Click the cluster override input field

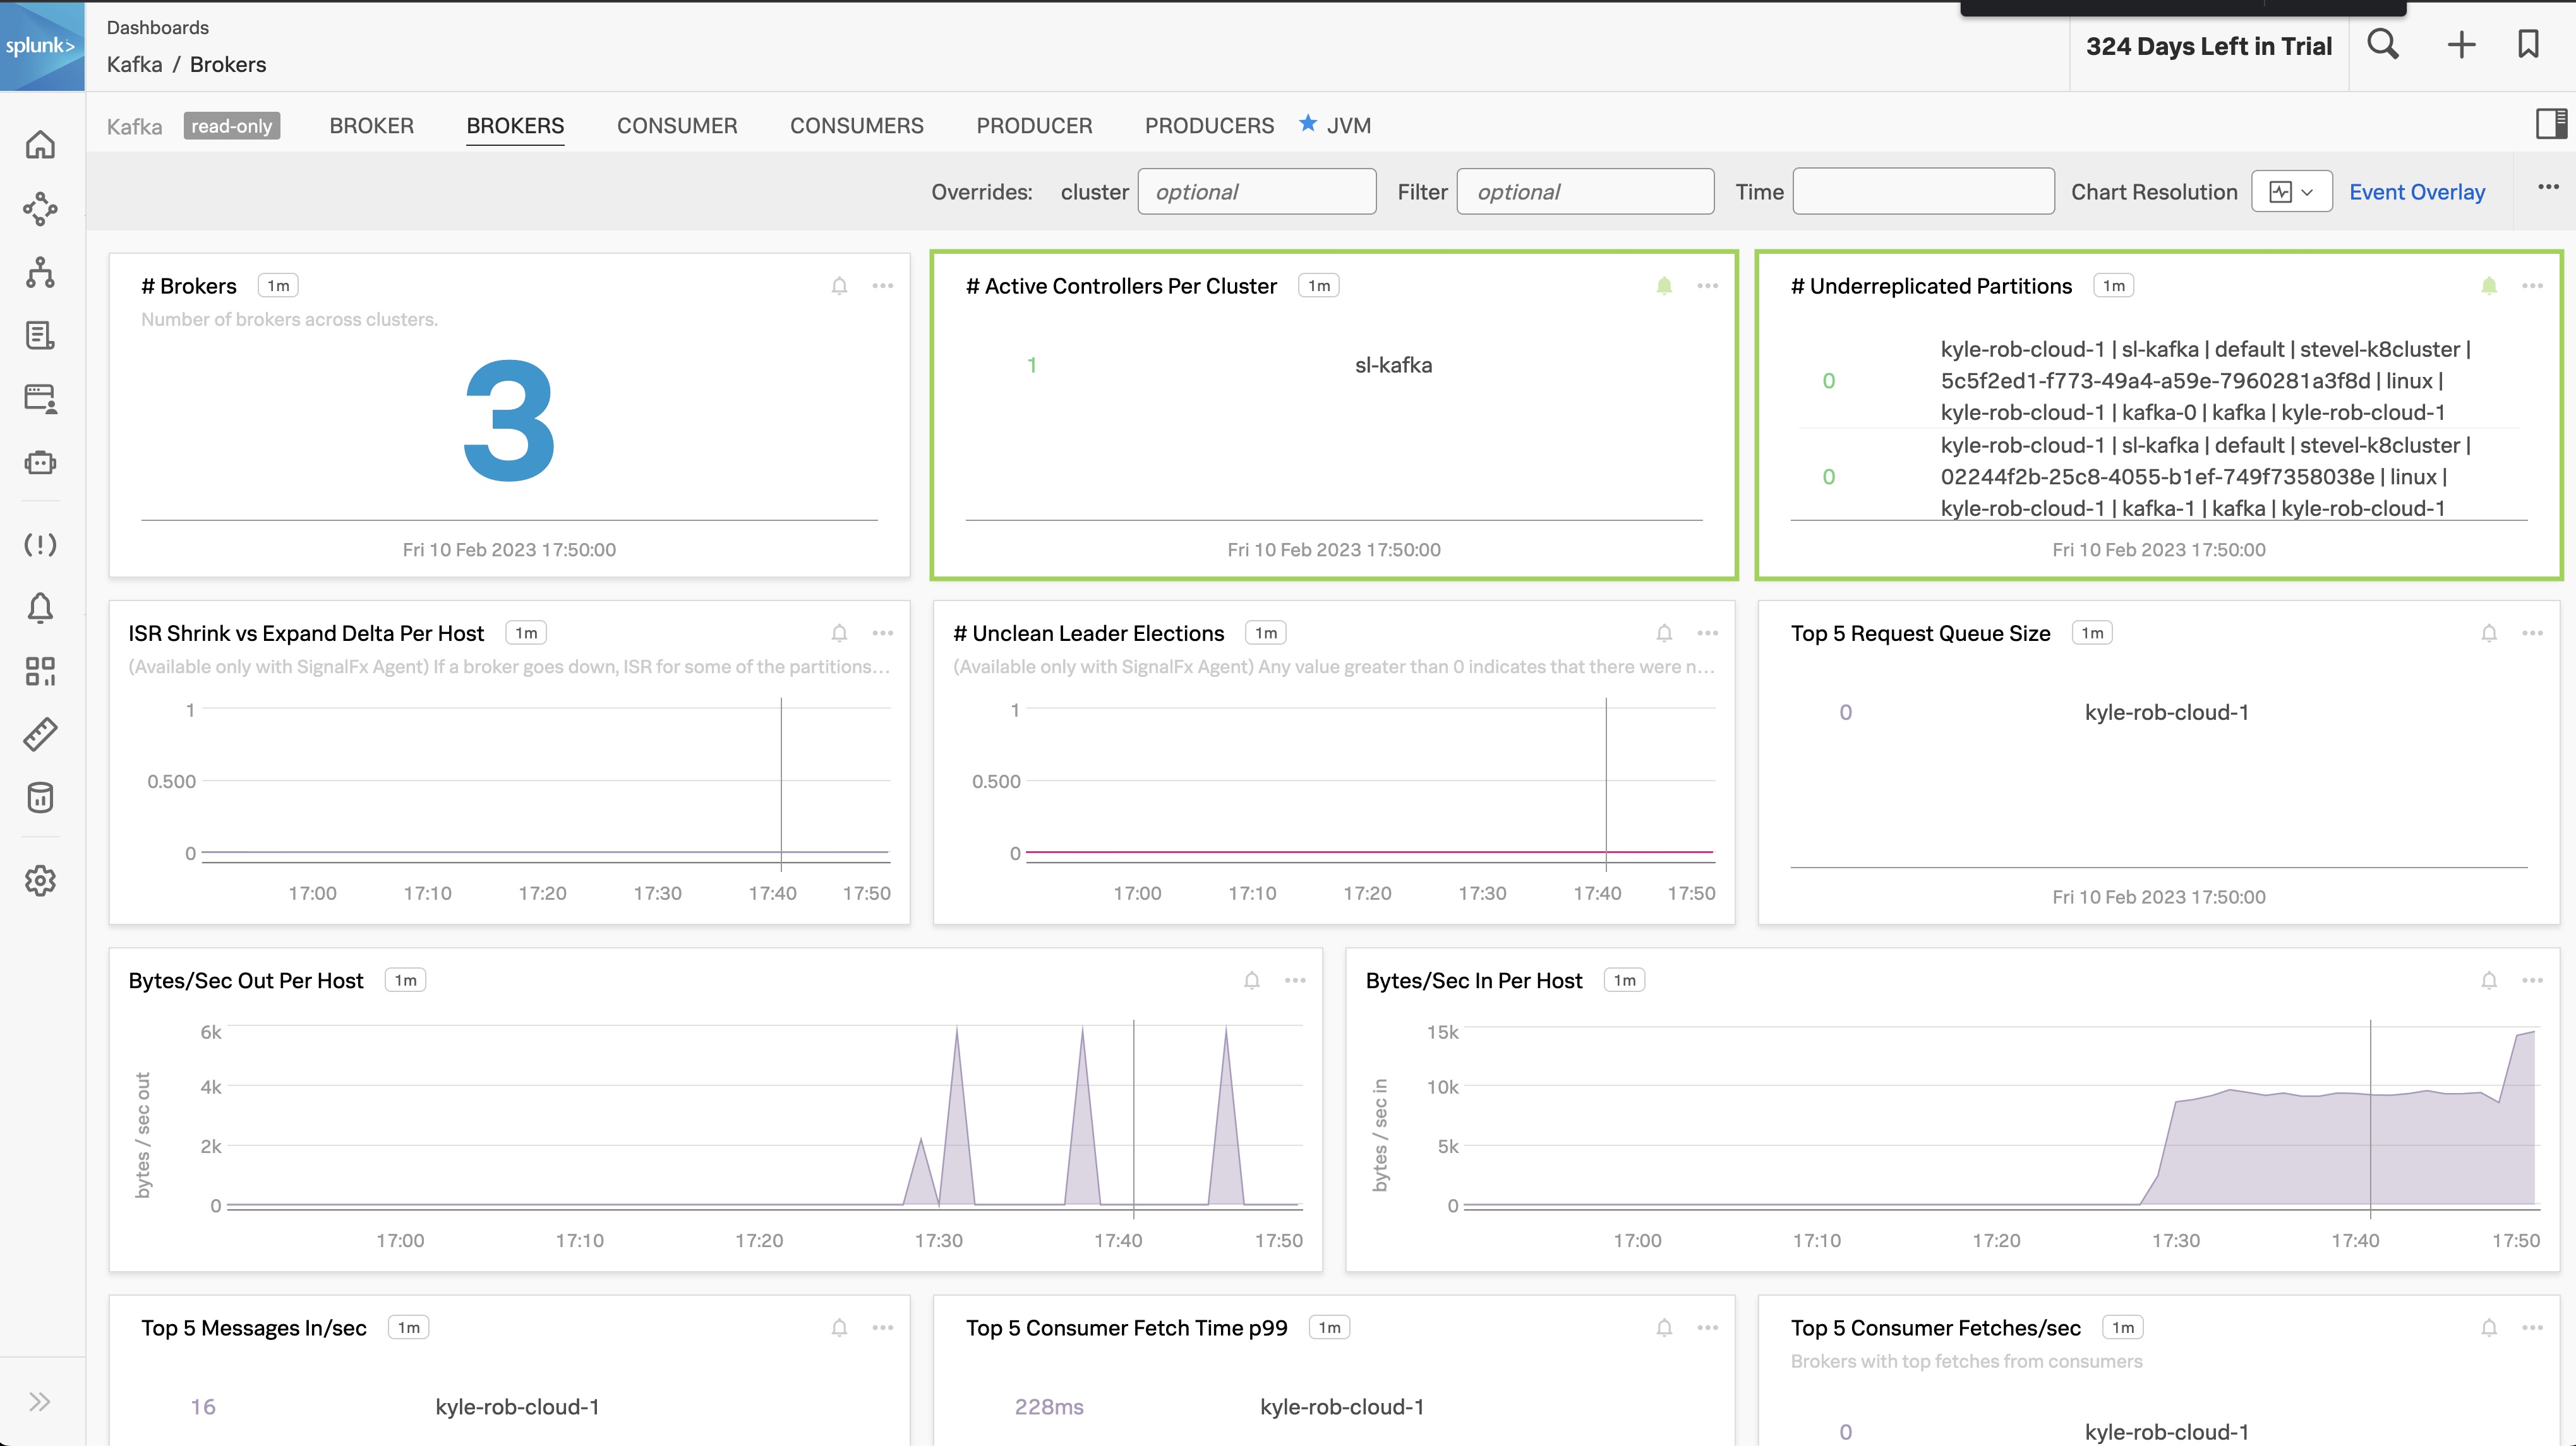pyautogui.click(x=1256, y=192)
